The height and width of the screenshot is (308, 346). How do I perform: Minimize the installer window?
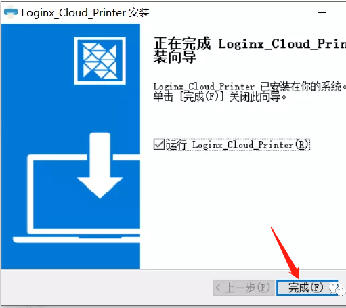322,13
